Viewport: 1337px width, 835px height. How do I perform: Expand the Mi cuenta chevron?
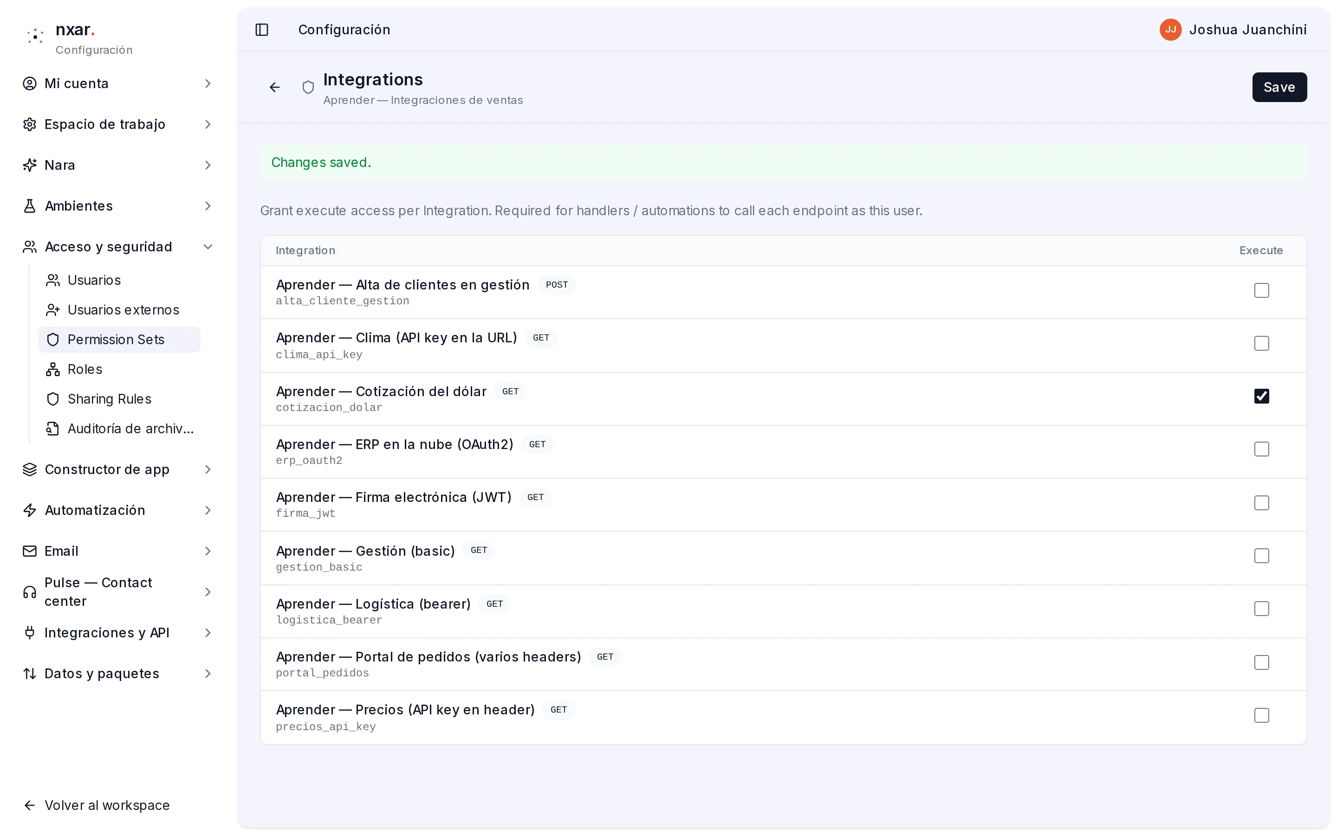[208, 83]
